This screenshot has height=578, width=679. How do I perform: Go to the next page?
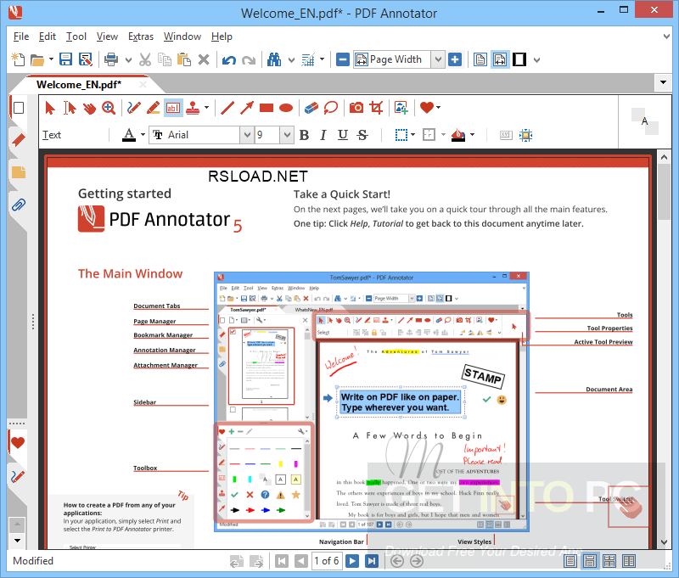(x=352, y=561)
